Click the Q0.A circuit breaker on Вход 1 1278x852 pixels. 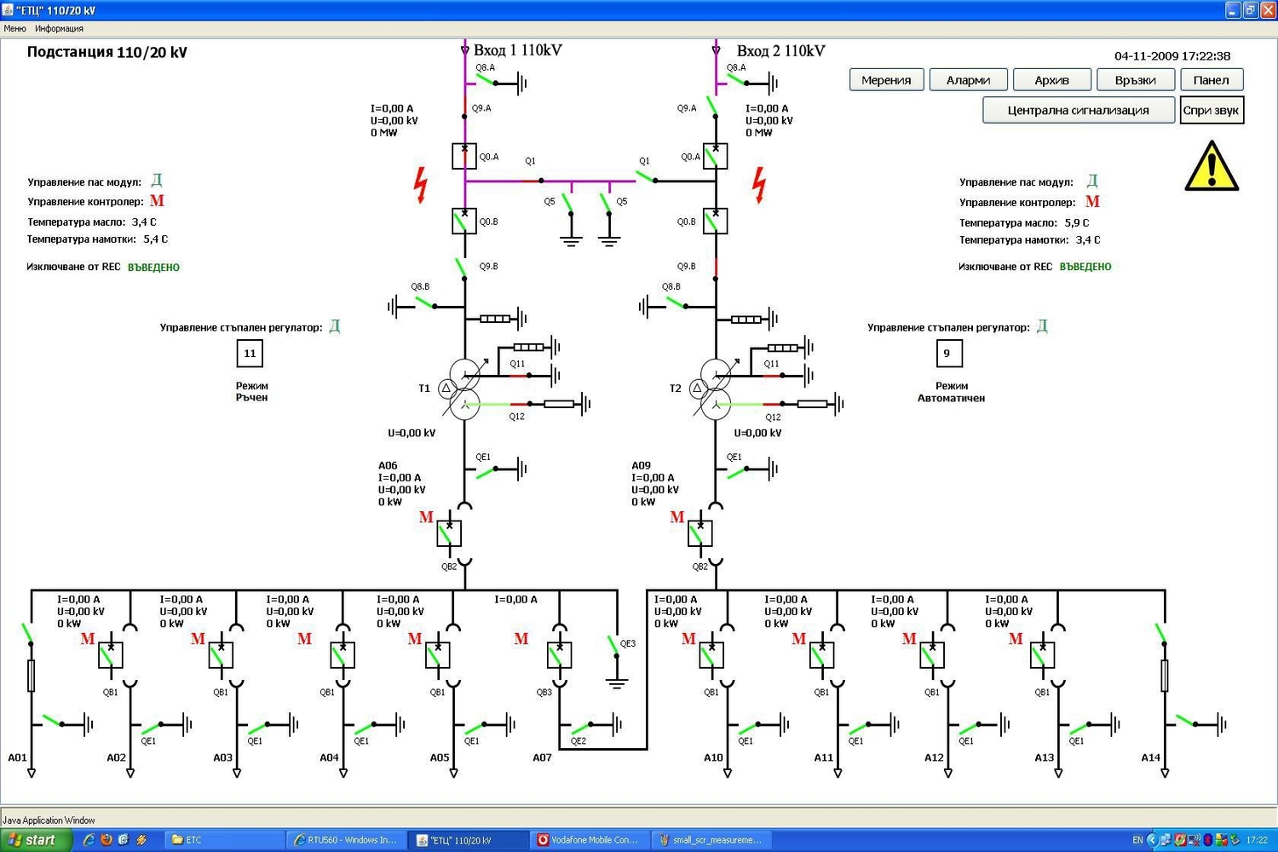pos(464,156)
